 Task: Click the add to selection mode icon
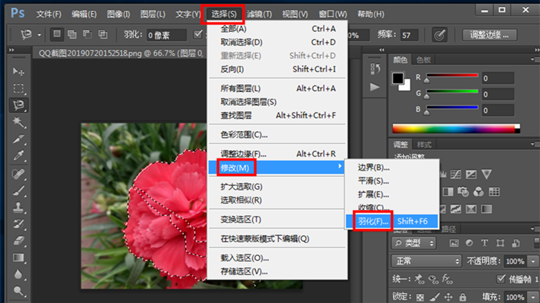(72, 35)
